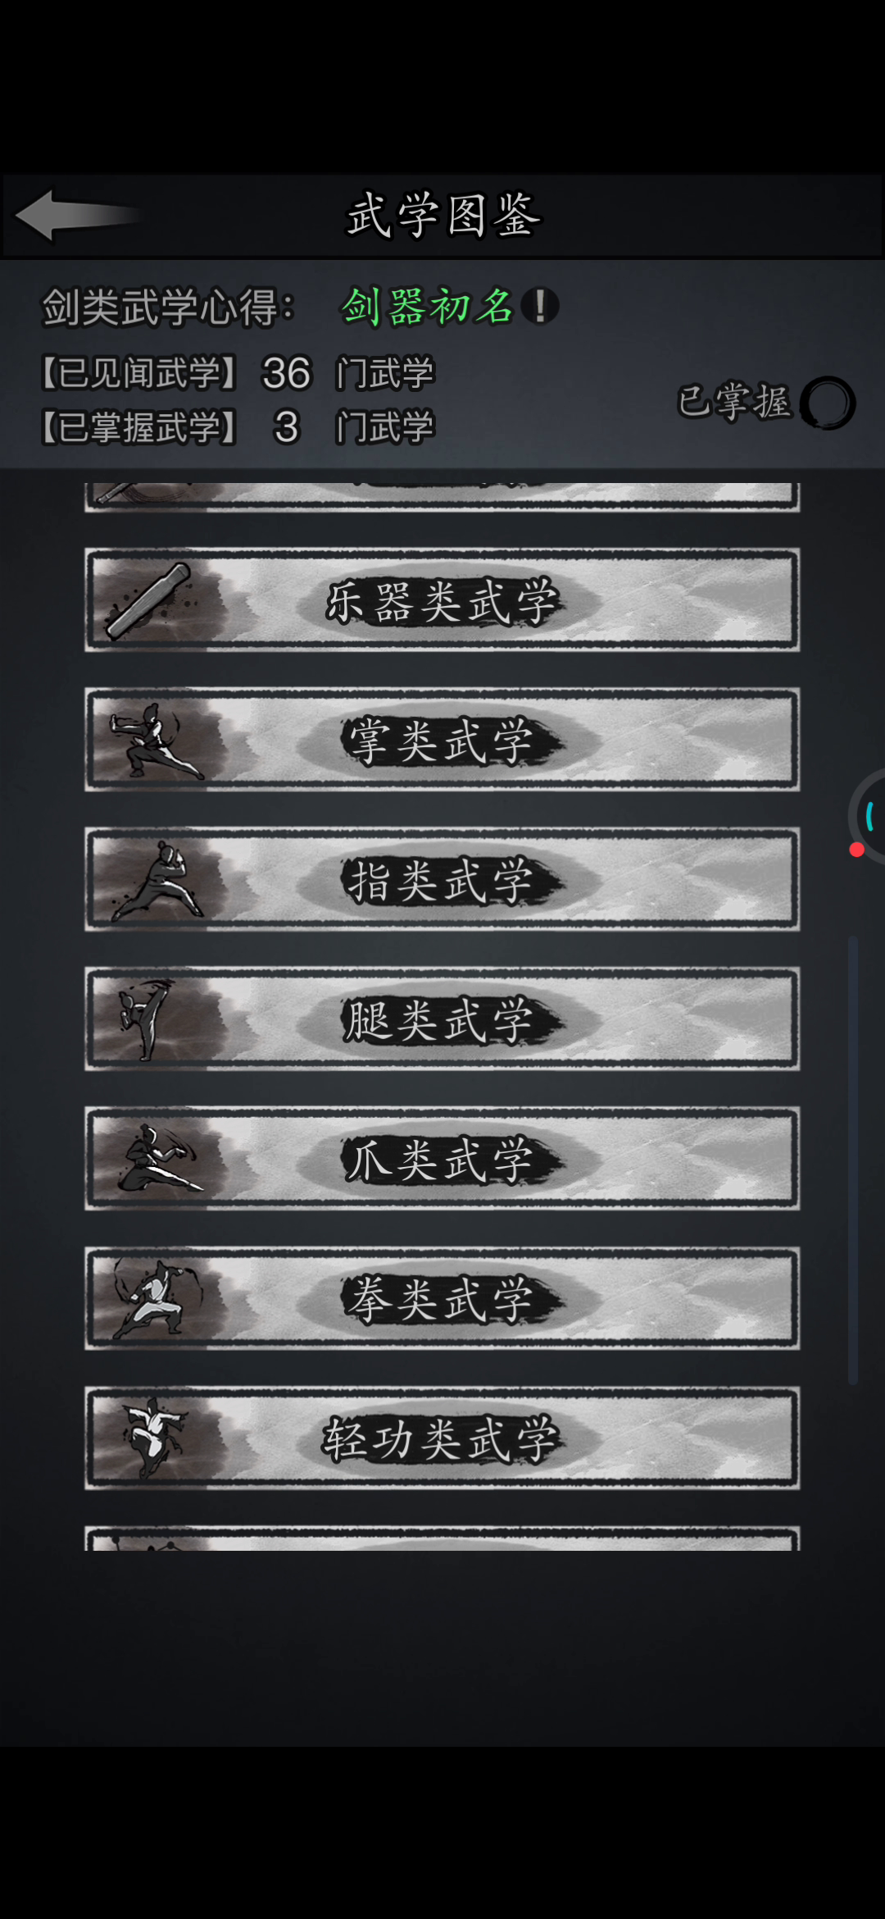The height and width of the screenshot is (1919, 885).
Task: Click the vertical list scrollbar
Action: tap(853, 1160)
